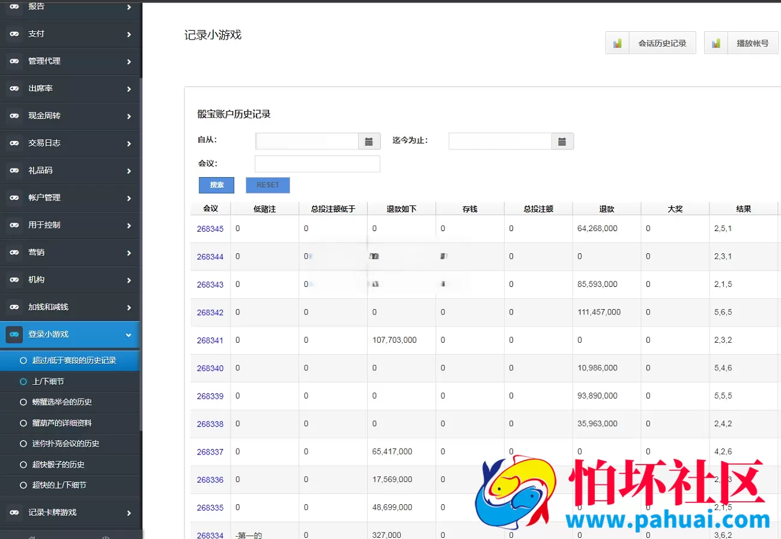Open session link 268340
This screenshot has width=781, height=539.
[210, 369]
